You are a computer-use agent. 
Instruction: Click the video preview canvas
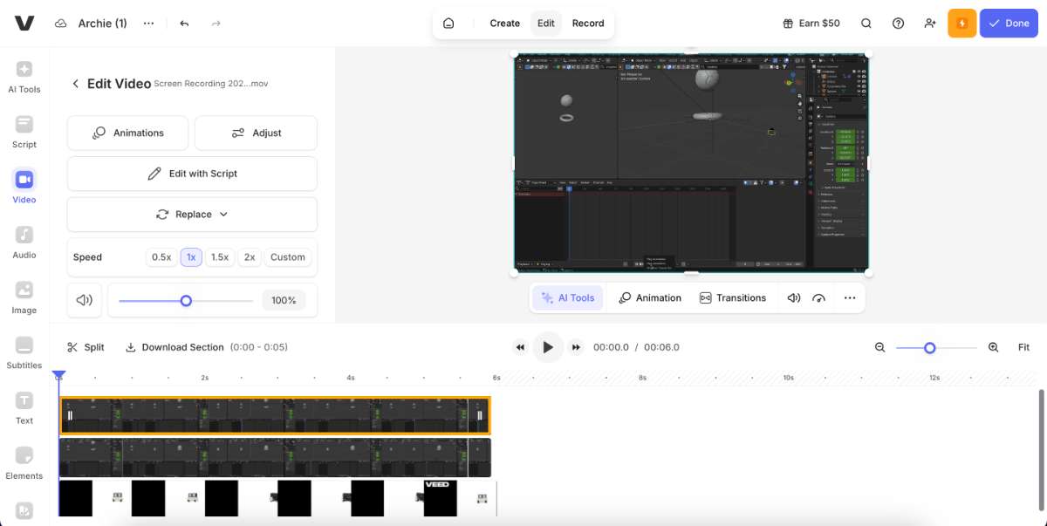pyautogui.click(x=691, y=163)
